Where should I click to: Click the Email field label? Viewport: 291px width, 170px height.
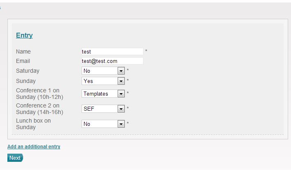[x=23, y=61]
